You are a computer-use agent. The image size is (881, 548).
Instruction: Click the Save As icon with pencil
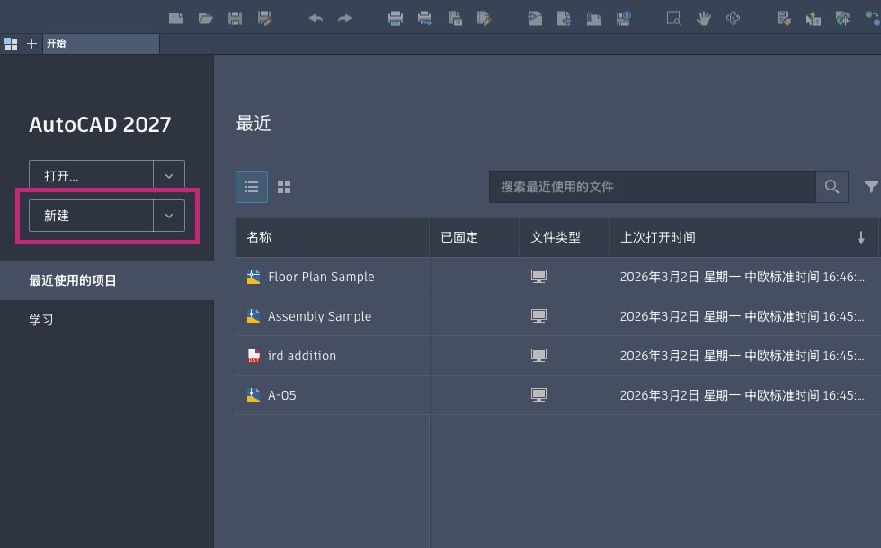264,19
